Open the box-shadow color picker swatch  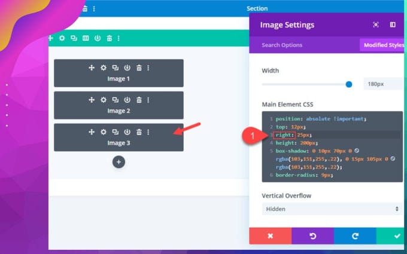pyautogui.click(x=357, y=151)
